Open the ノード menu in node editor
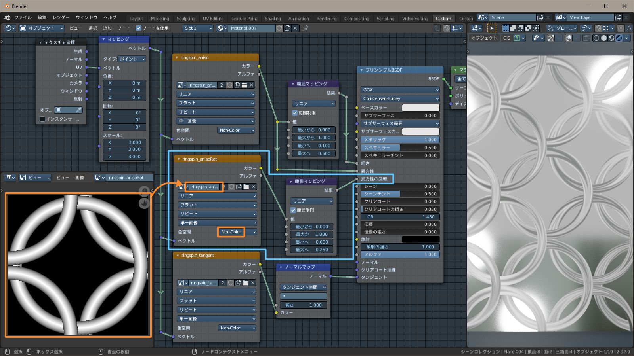Screen dimensions: 634x356 point(124,28)
